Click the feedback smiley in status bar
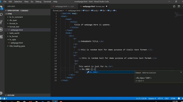Viewport: 183px width, 102px height. pos(179,98)
